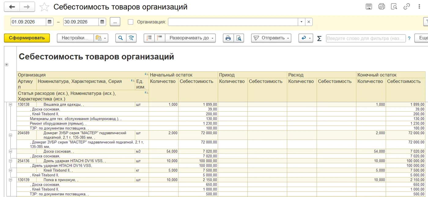Open calendar for start date 01.09.2026
This screenshot has width=428, height=197.
(50, 22)
